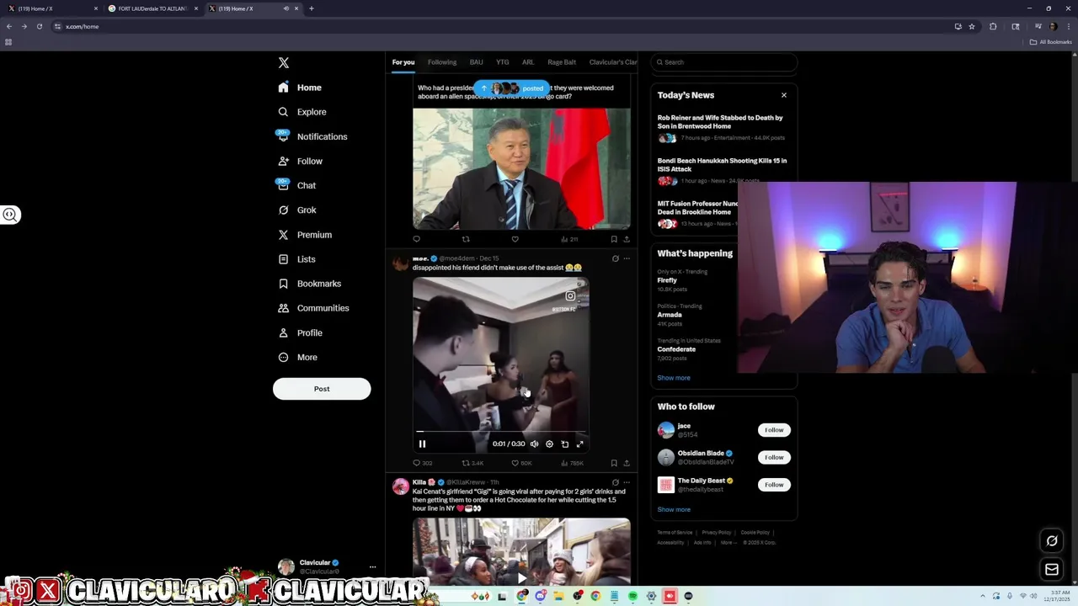Viewport: 1078px width, 606px height.
Task: Open Bookmarks in the sidebar
Action: 310,284
